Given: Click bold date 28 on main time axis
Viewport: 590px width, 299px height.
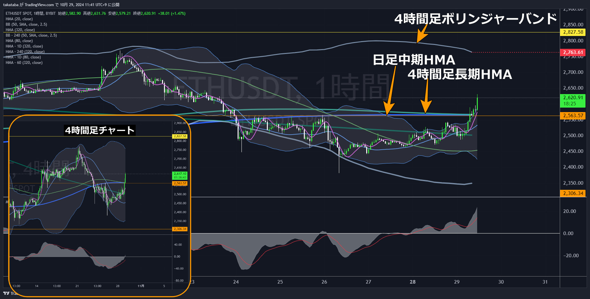Looking at the screenshot, I should pos(413,282).
